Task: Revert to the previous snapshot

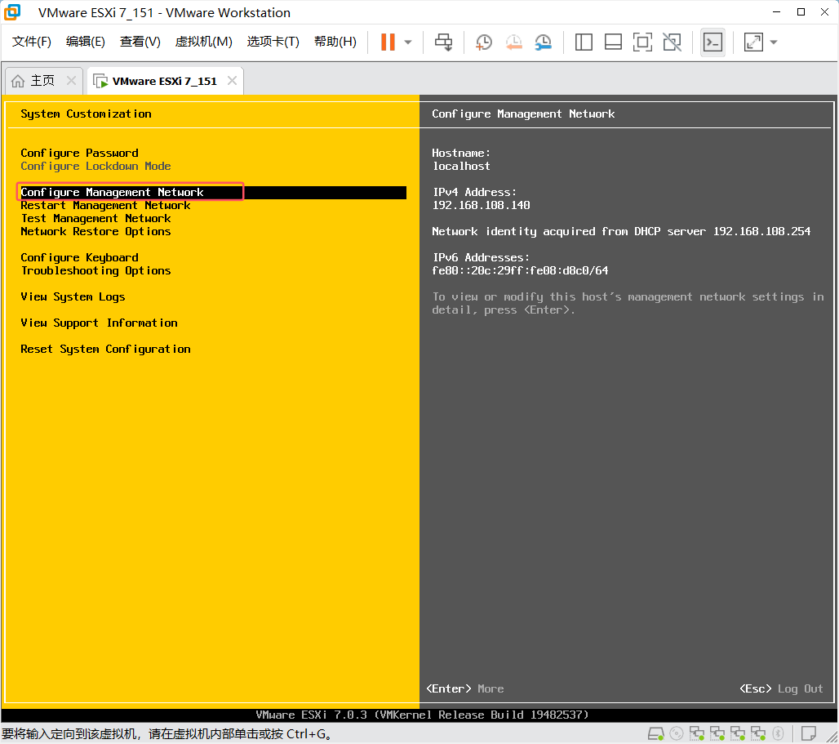Action: 513,42
